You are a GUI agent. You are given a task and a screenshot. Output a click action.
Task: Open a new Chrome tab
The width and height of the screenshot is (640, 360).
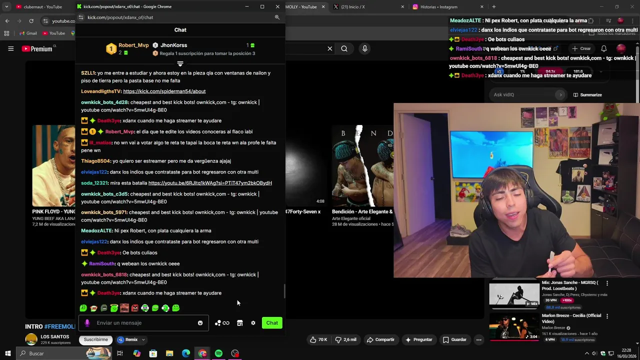point(494,7)
